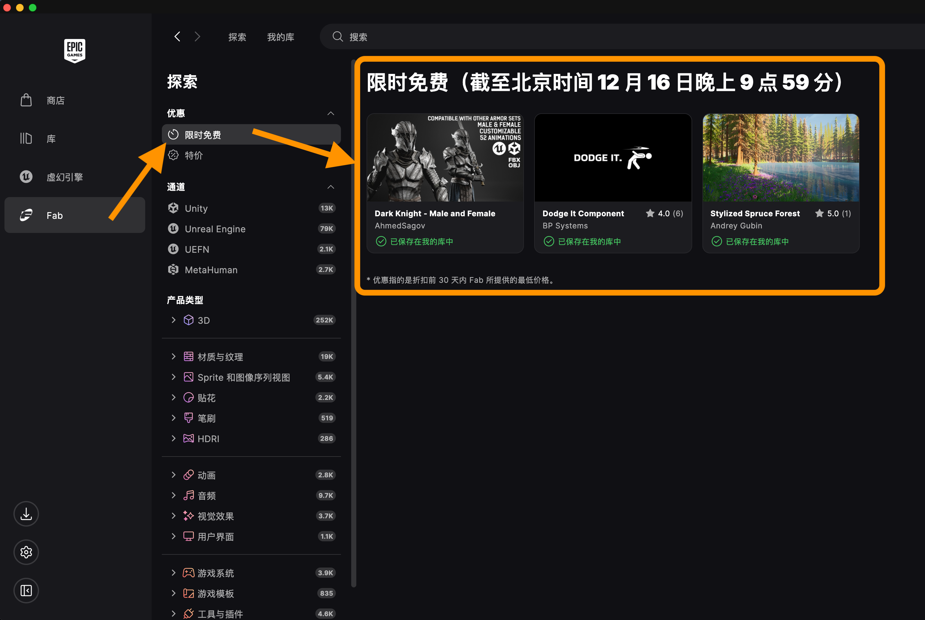This screenshot has height=620, width=925.
Task: Collapse the 优惠 section chevron
Action: [330, 114]
